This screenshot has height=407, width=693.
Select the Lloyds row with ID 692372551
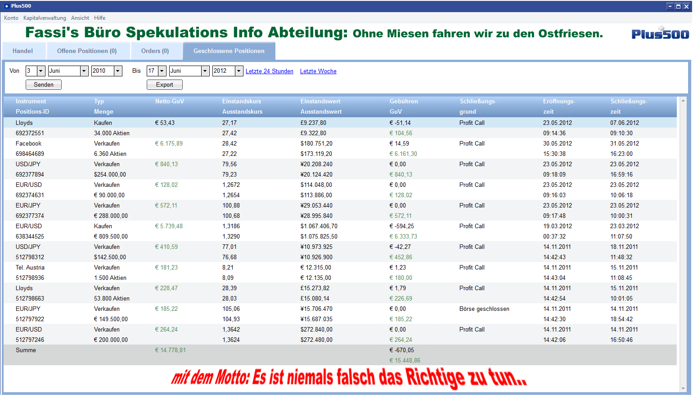pos(340,128)
